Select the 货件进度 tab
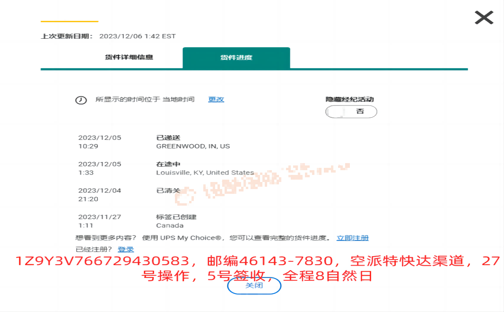This screenshot has height=312, width=504. point(236,58)
